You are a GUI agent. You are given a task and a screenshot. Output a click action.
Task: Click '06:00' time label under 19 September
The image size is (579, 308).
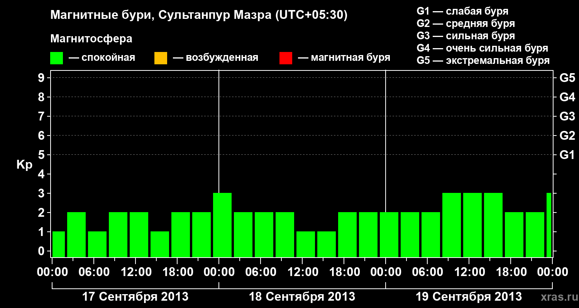[427, 272]
